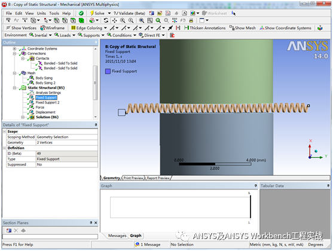The width and height of the screenshot is (333, 251).
Task: Toggle Show Mesh
Action: click(x=242, y=28)
